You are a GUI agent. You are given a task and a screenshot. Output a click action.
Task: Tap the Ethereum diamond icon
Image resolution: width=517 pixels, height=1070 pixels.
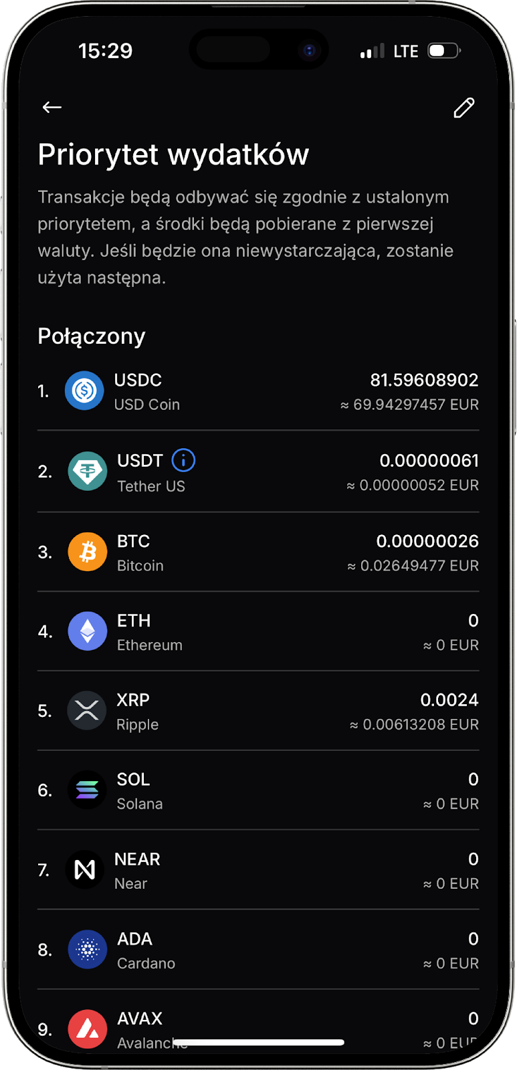click(x=88, y=631)
